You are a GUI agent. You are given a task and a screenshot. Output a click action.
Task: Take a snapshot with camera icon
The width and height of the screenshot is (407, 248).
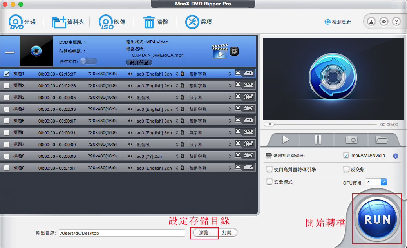[351, 140]
